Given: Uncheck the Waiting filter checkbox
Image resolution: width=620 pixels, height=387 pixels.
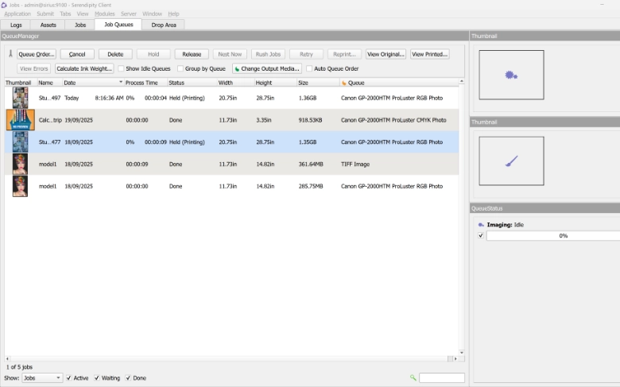Looking at the screenshot, I should tap(97, 378).
